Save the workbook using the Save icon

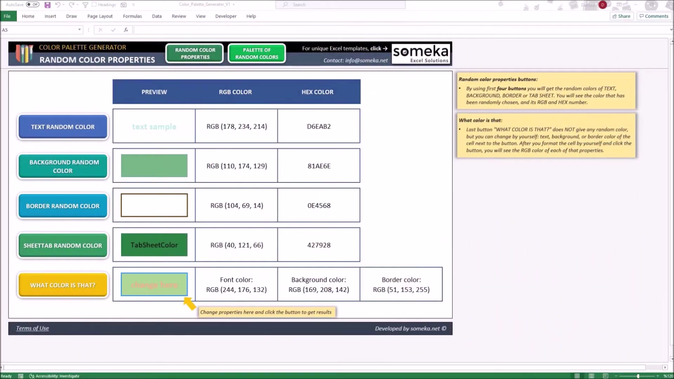[47, 5]
